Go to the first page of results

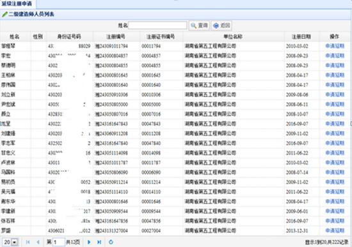pyautogui.click(x=28, y=242)
